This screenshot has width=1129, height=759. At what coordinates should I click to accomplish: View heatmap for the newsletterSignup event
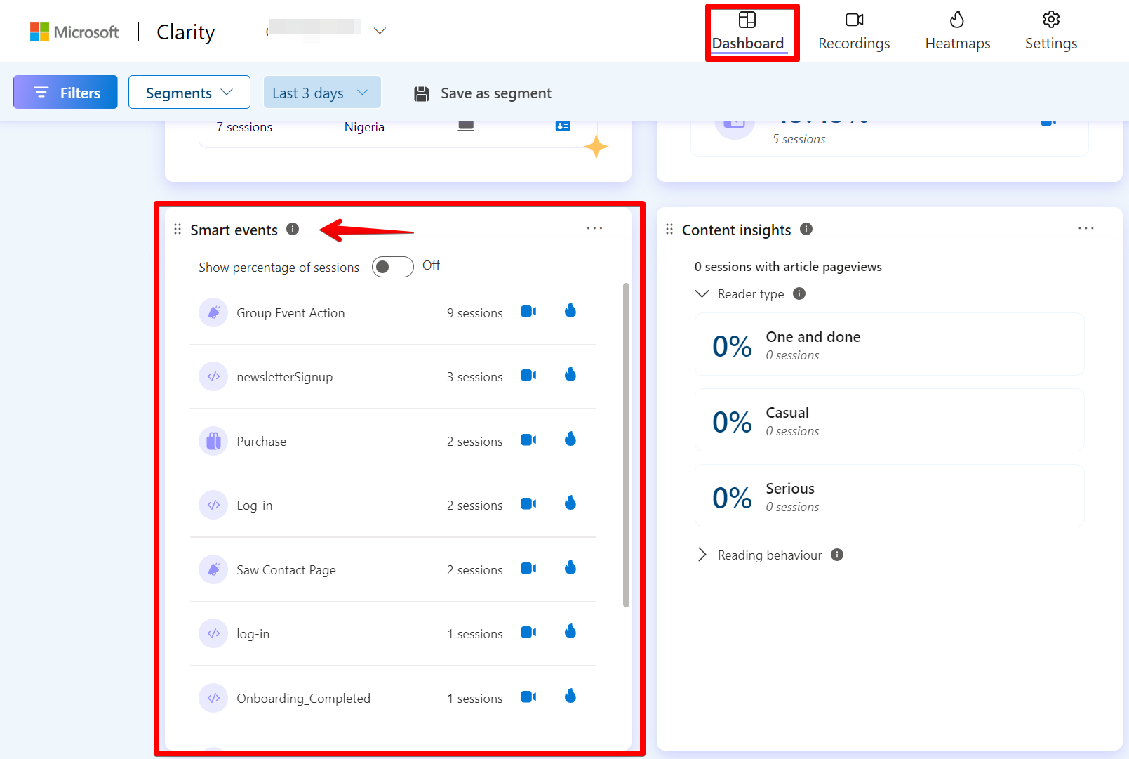point(570,374)
